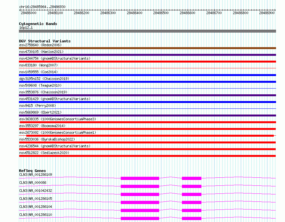The width and height of the screenshot is (285, 222).
Task: Click ruler position 28486000
Action: [x=28, y=13]
